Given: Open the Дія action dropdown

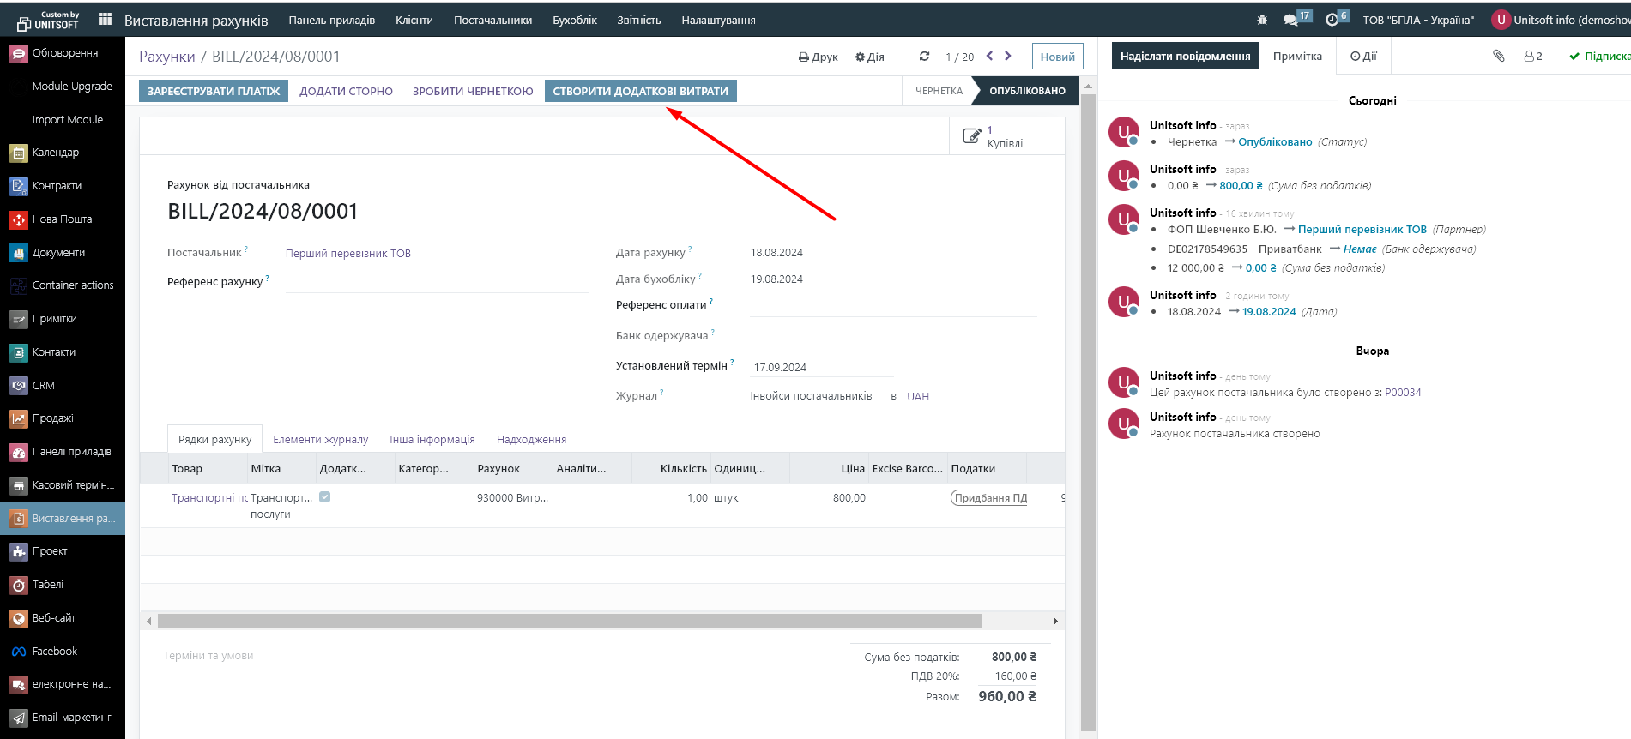Looking at the screenshot, I should coord(869,57).
